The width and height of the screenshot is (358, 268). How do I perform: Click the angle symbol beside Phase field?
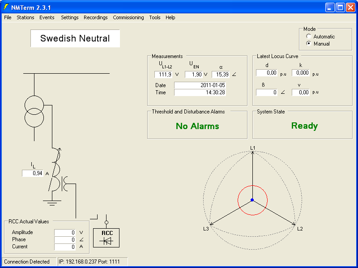tap(81, 239)
